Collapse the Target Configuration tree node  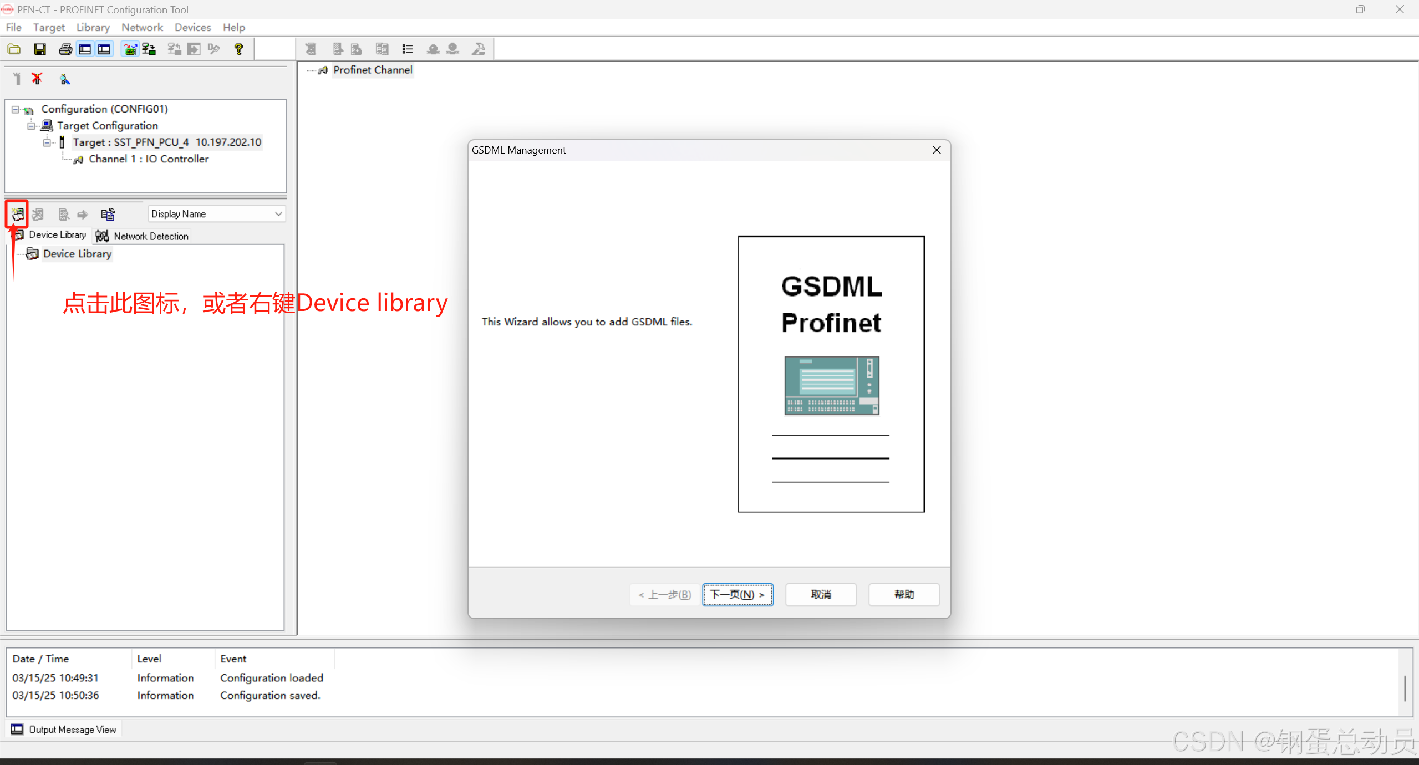[x=31, y=126]
